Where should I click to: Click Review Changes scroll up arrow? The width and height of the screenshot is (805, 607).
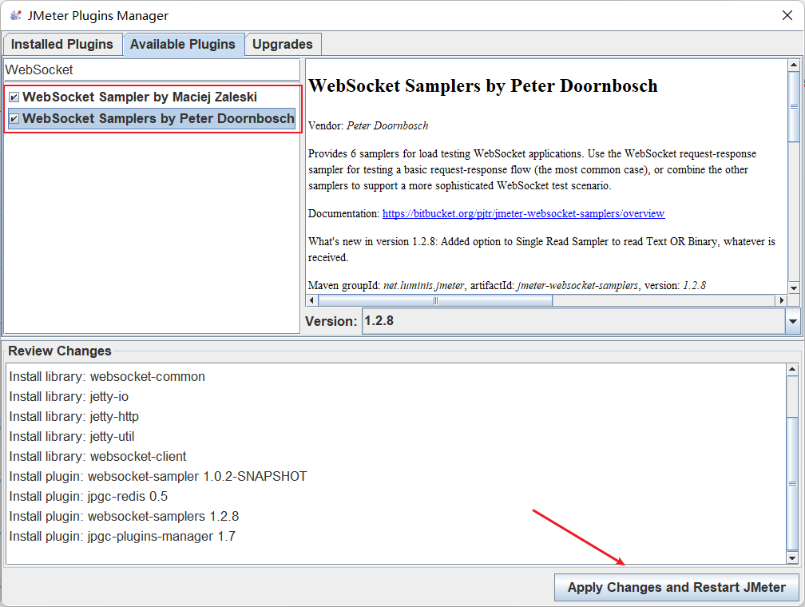(792, 369)
